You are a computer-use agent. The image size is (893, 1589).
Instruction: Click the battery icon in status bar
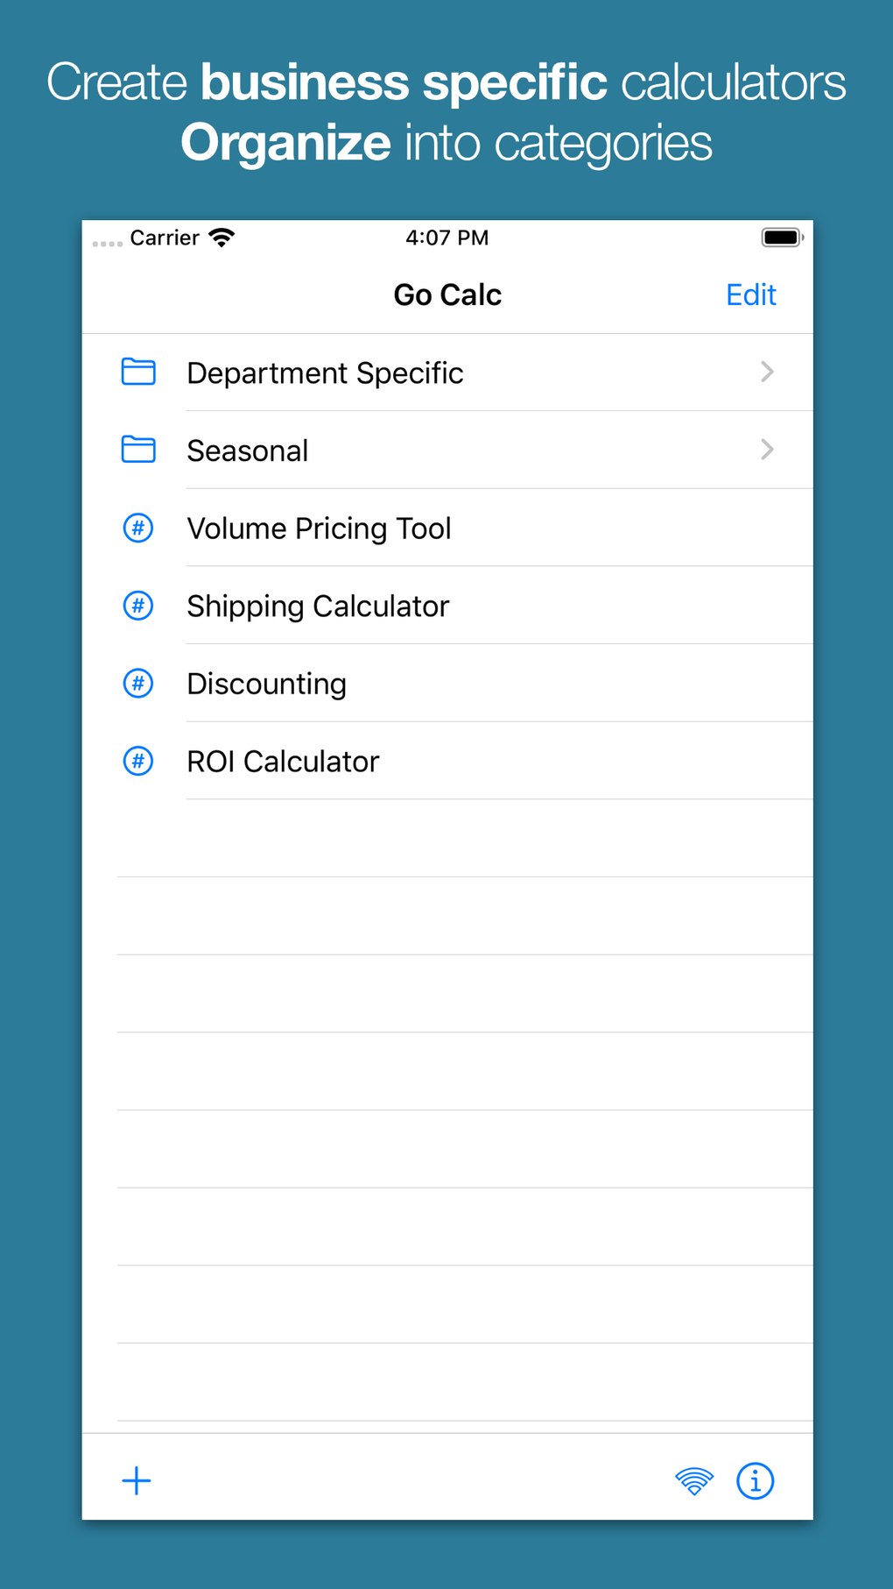[782, 236]
